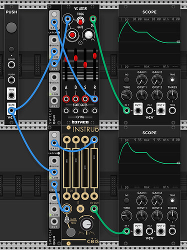Click the PUSH input jack on PUSH module

11,80
